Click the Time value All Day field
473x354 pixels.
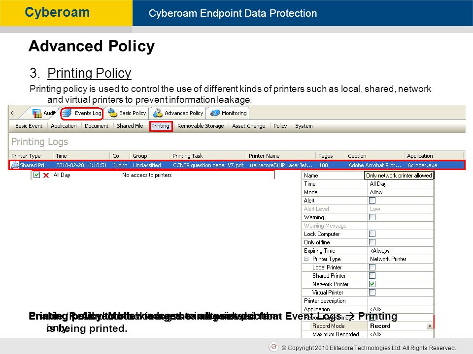(x=401, y=184)
